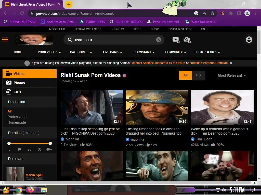Expand the COMMUNITY nav dropdown

tap(176, 52)
